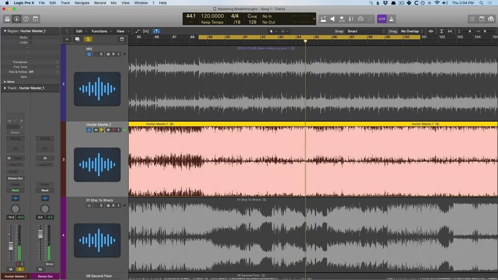
Task: Click the Stereo Out output button
Action: pyautogui.click(x=15, y=178)
